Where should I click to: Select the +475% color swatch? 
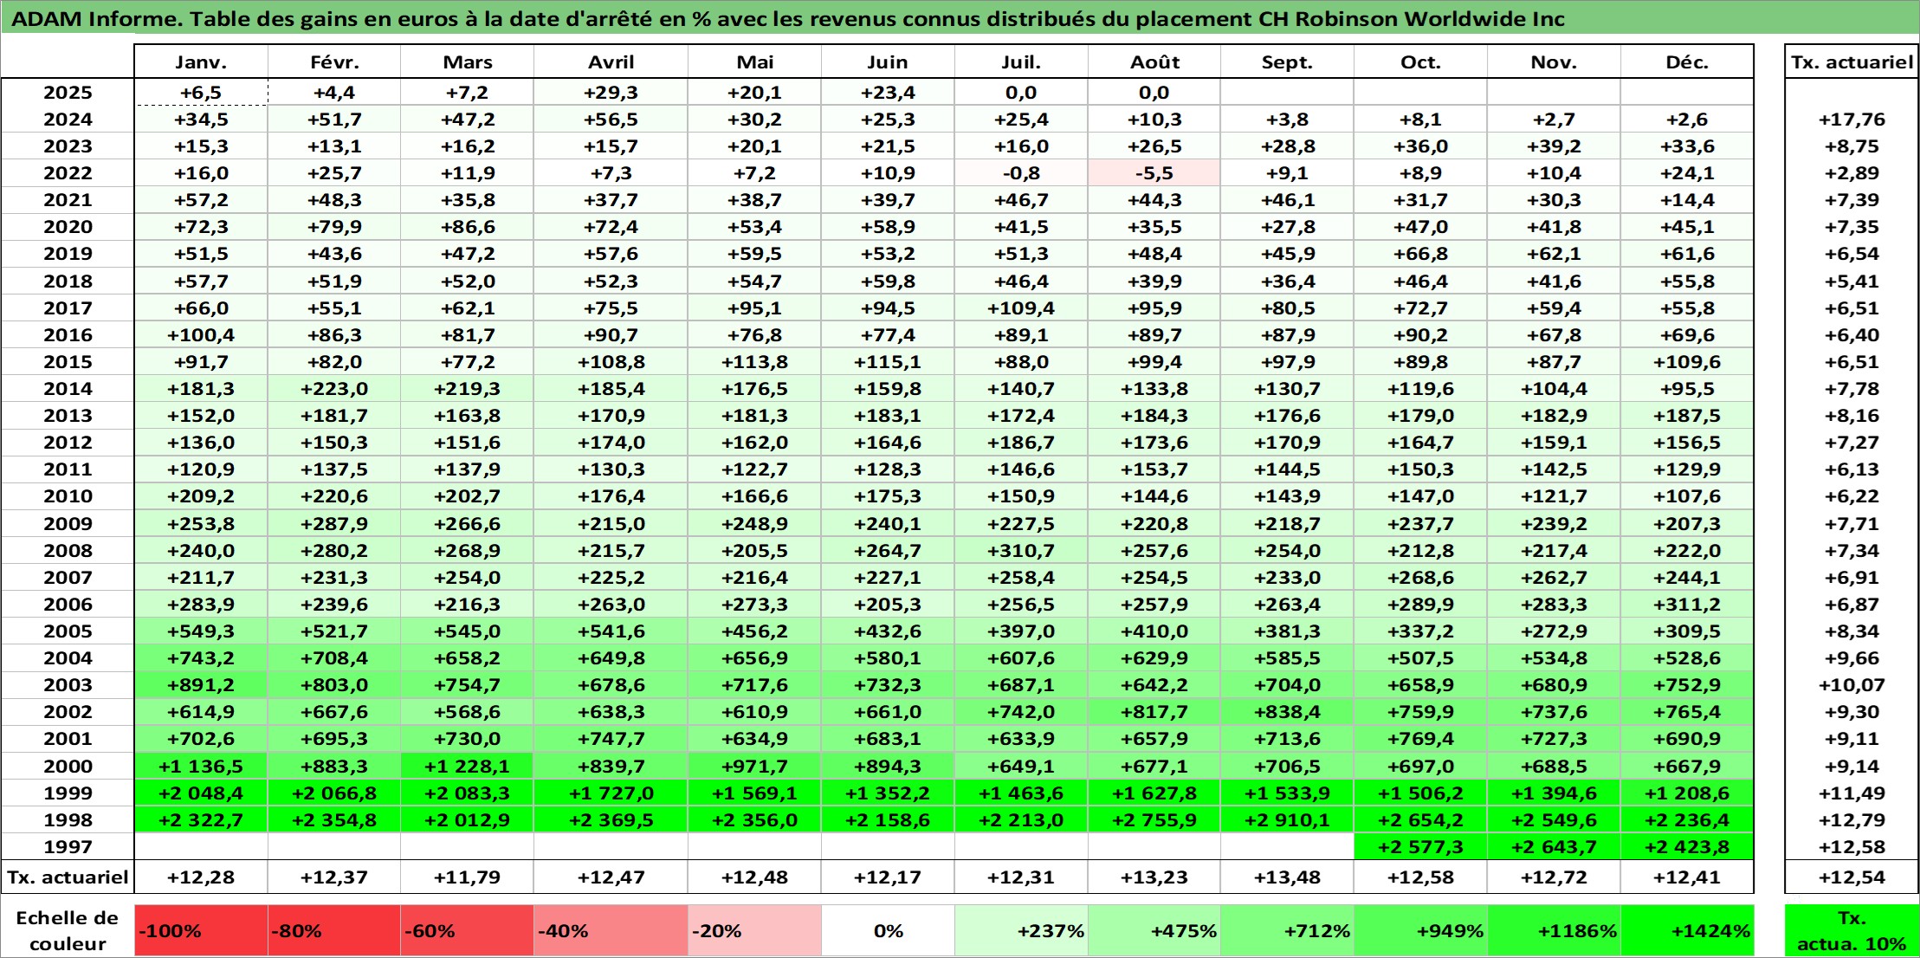1154,931
